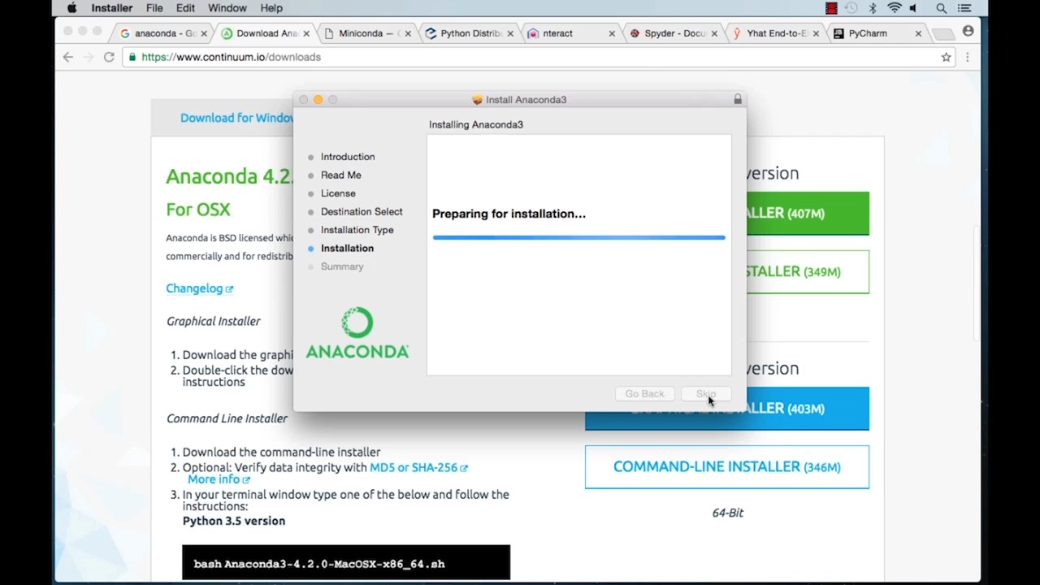Open the Apple menu

71,8
